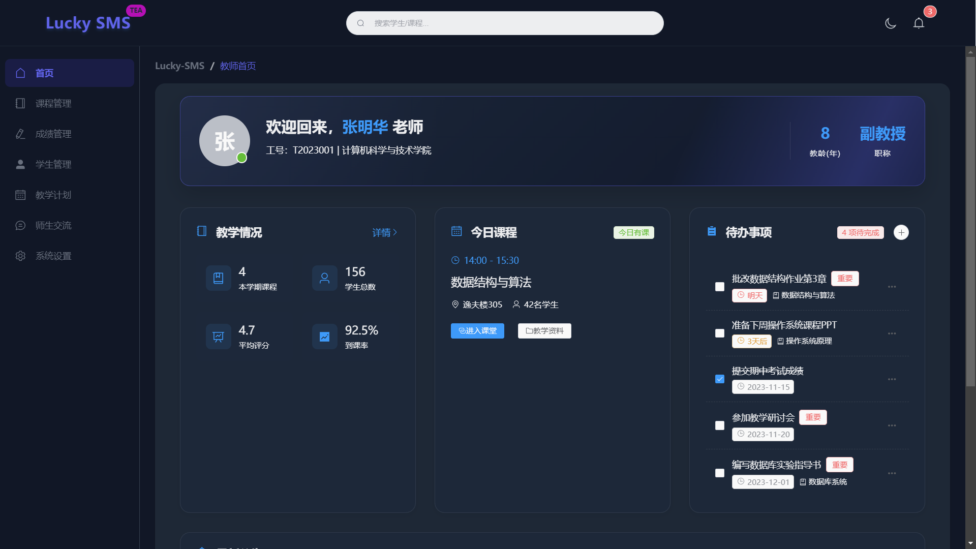Click the 进入课堂 button
The height and width of the screenshot is (549, 976).
coord(477,331)
